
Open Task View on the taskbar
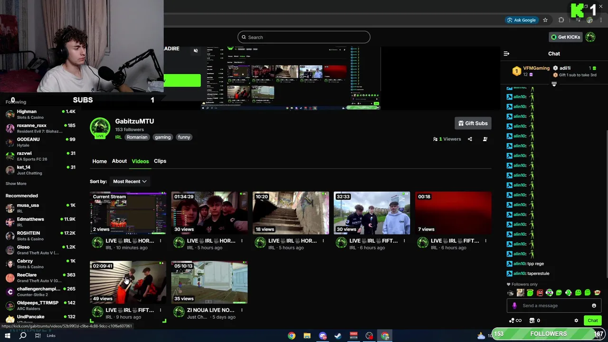tap(38, 336)
